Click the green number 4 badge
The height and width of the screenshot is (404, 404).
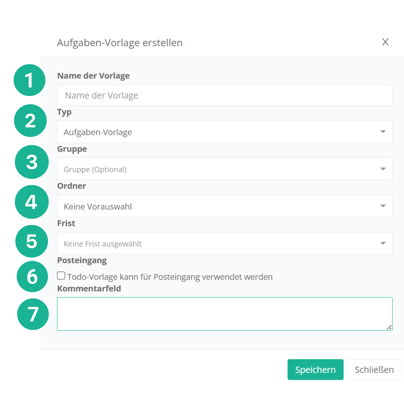(32, 202)
